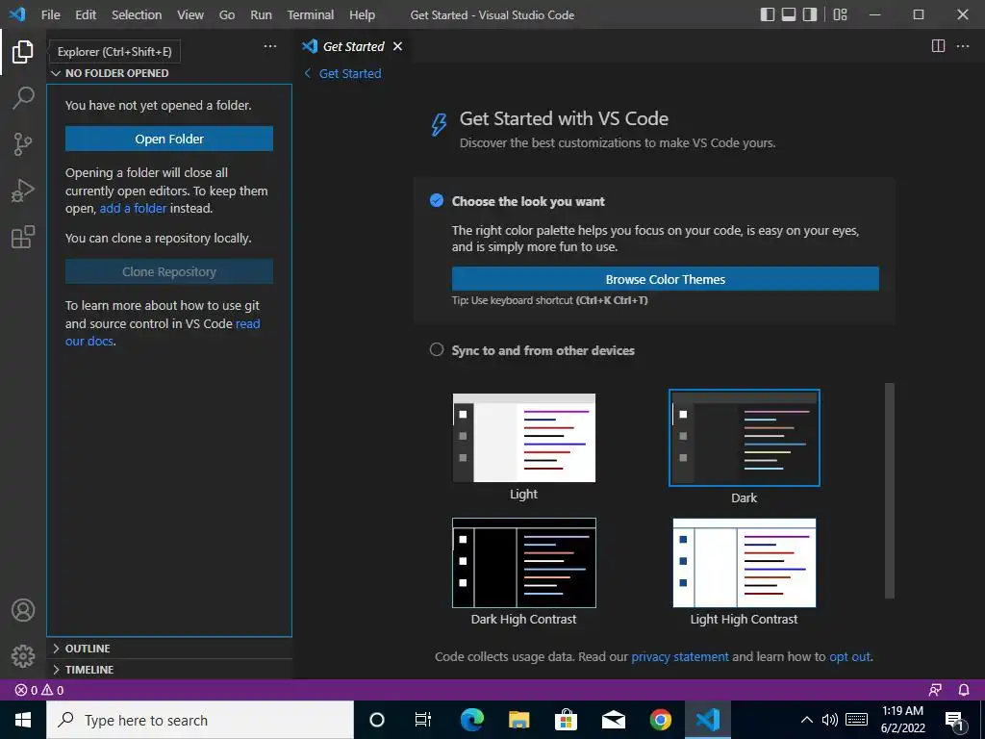Open the Edit menu
The height and width of the screenshot is (739, 985).
[x=86, y=14]
